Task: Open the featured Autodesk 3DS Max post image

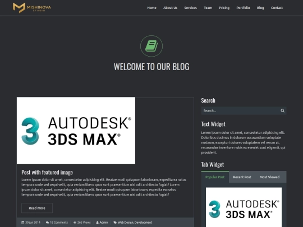Action: point(76,131)
